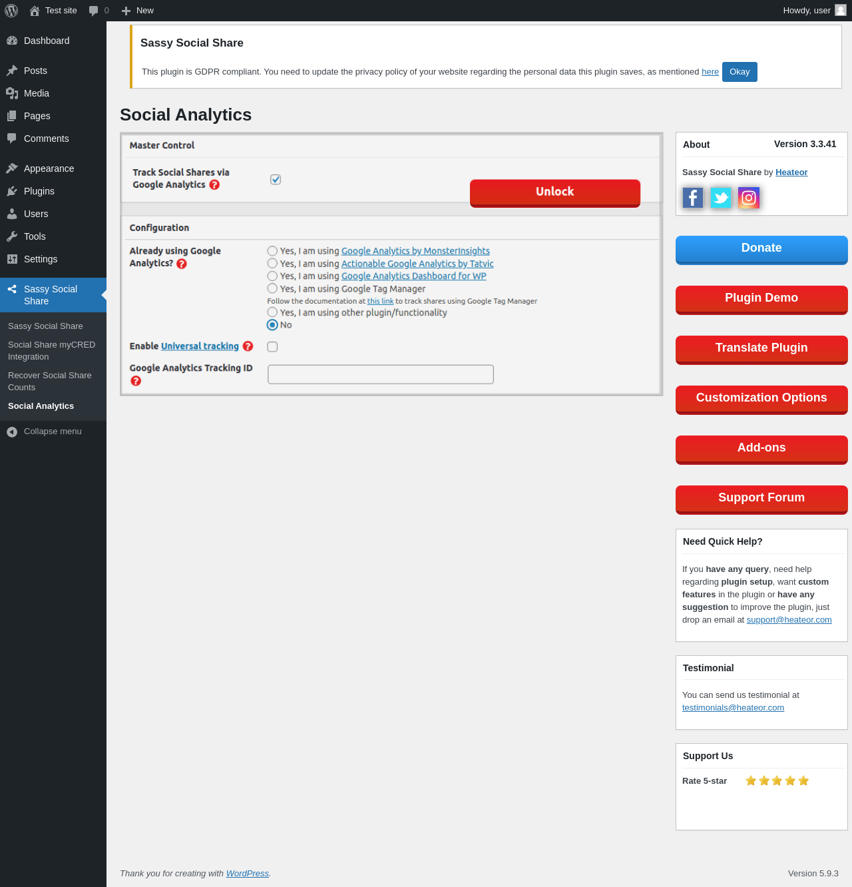The image size is (852, 887).
Task: Click the red Unlock button
Action: (555, 193)
